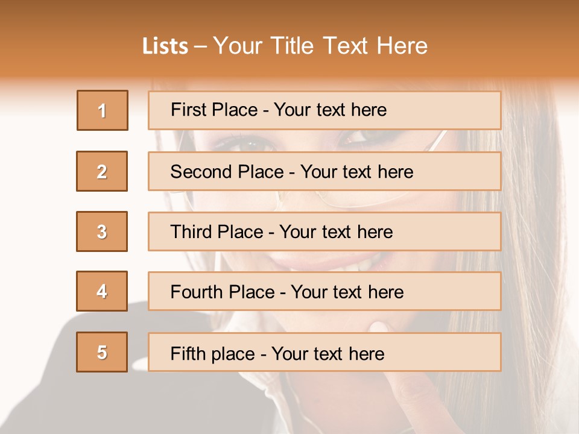Click the Third Place text bar

[x=324, y=231]
